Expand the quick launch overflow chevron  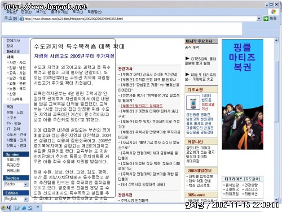click(38, 207)
